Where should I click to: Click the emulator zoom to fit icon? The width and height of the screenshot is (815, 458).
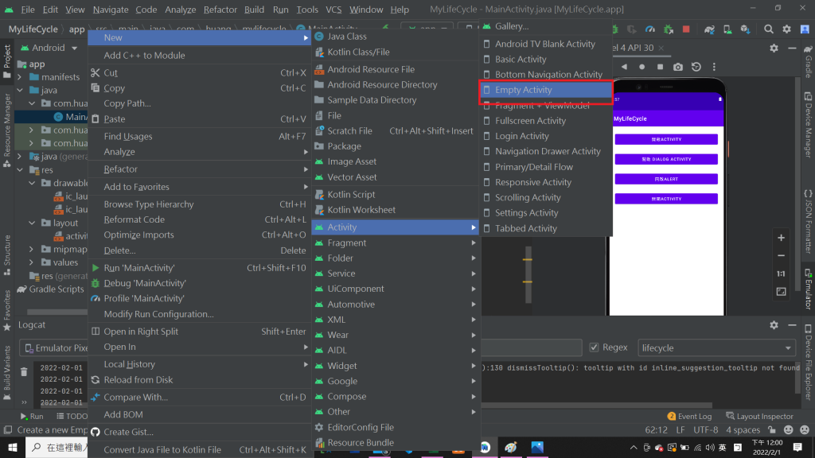(782, 292)
